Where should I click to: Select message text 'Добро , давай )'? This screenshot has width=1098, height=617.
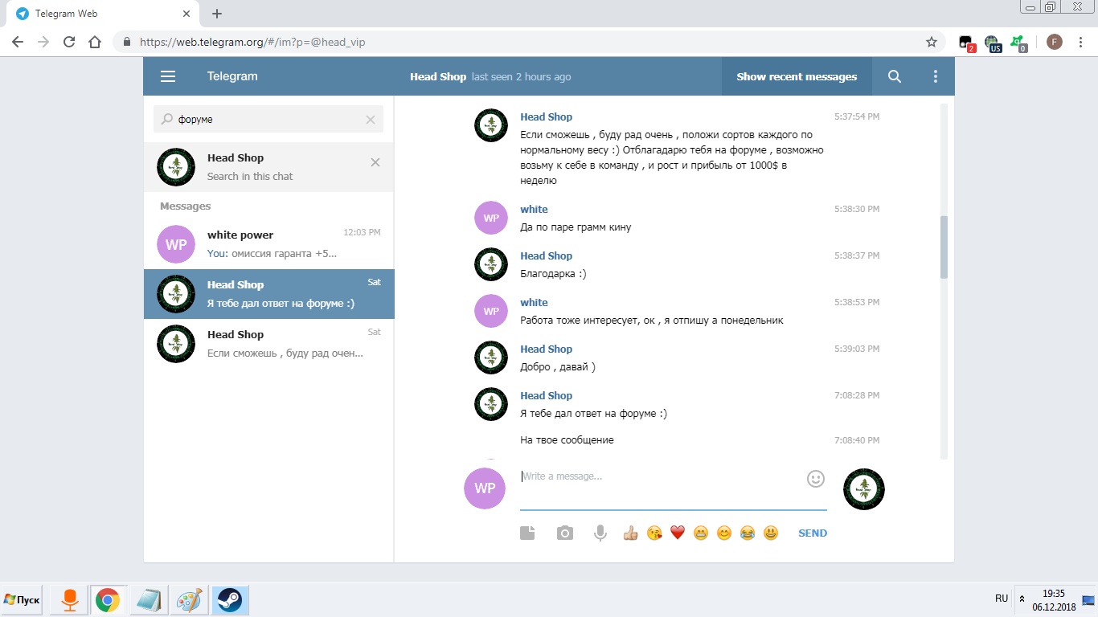(558, 366)
